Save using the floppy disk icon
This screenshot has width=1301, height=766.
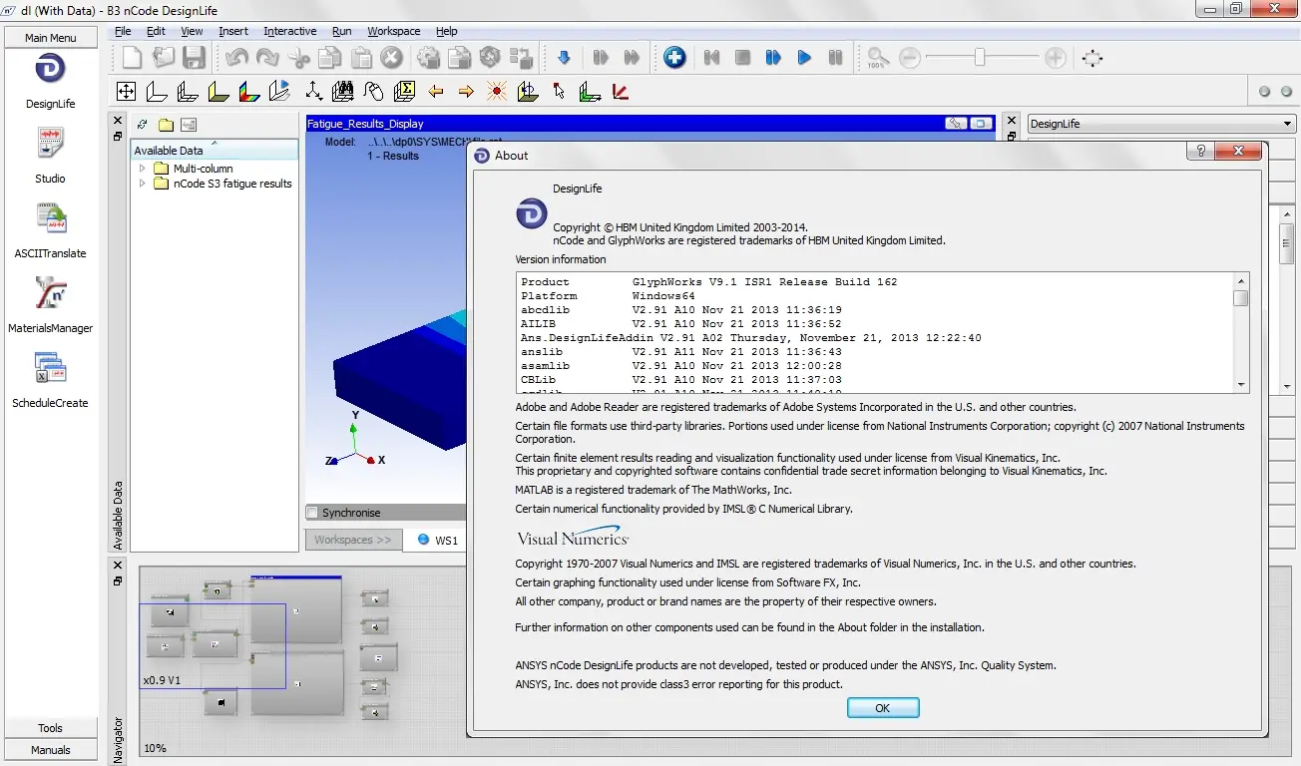194,58
